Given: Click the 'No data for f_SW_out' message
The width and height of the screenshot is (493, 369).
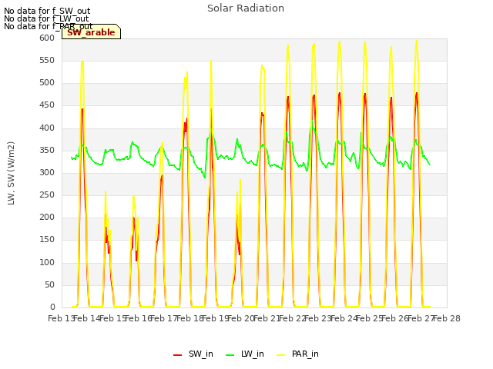Looking at the screenshot, I should pyautogui.click(x=47, y=11).
